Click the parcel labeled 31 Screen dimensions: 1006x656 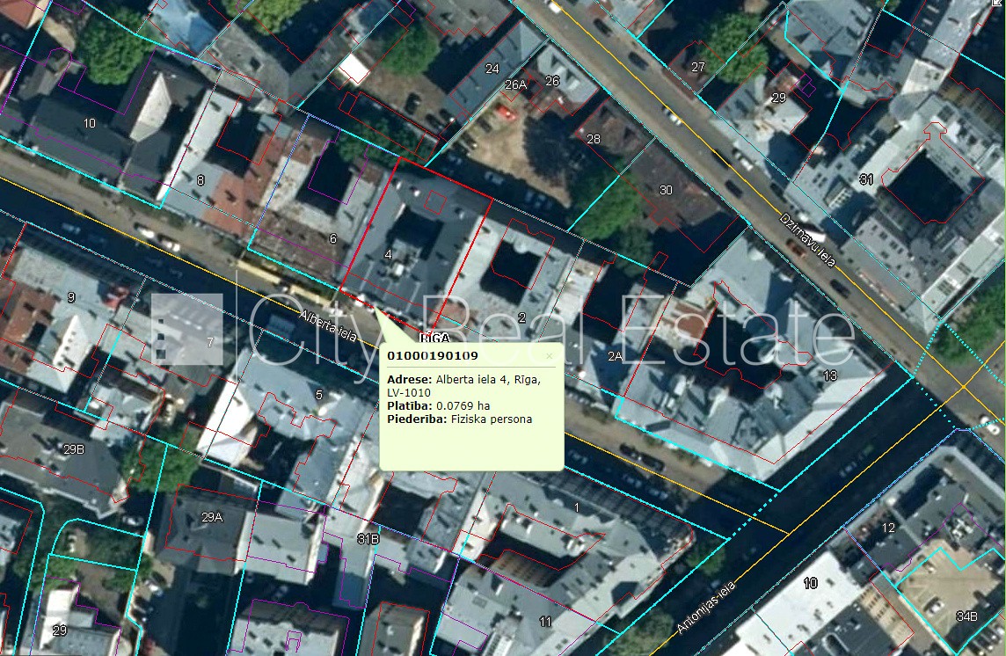click(866, 179)
